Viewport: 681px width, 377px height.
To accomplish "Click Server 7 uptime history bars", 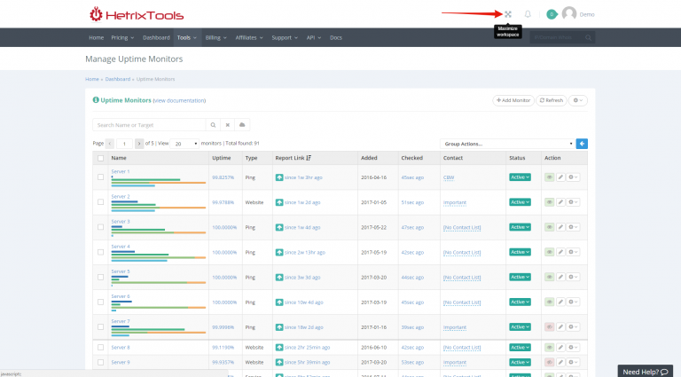I will tap(159, 331).
